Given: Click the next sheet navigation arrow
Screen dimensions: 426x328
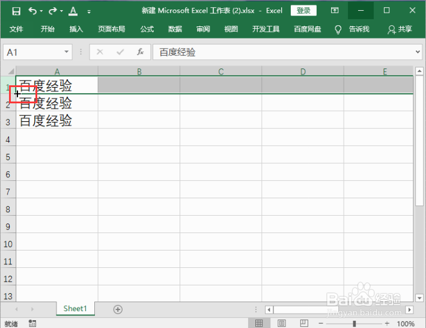Looking at the screenshot, I should coord(32,309).
